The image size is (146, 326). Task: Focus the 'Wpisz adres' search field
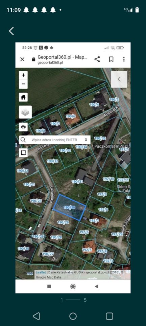point(54,140)
